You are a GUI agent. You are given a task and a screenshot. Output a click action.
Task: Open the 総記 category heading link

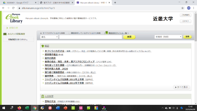pyautogui.click(x=47, y=46)
